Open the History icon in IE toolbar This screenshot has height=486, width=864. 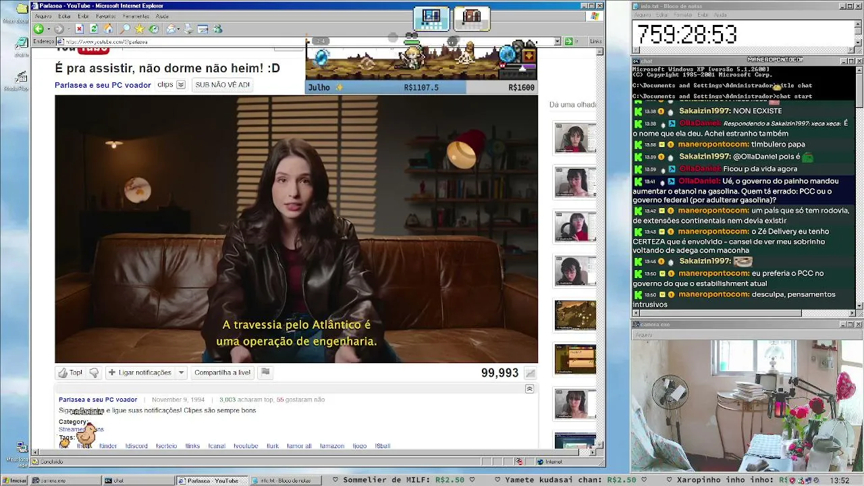[x=154, y=29]
